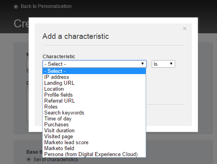Click the back arrow icon beside Personalization
The width and height of the screenshot is (217, 164).
tap(16, 7)
